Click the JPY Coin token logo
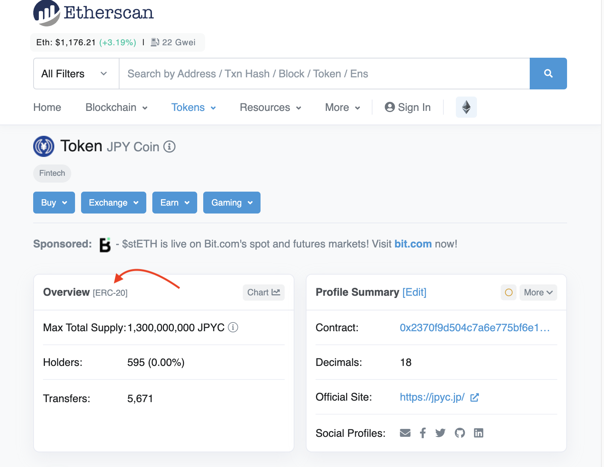The image size is (604, 467). point(44,146)
